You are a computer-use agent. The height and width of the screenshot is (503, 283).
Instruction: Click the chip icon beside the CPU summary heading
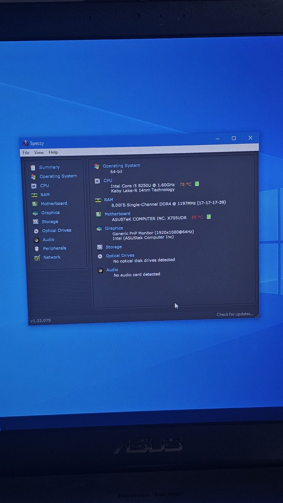97,181
